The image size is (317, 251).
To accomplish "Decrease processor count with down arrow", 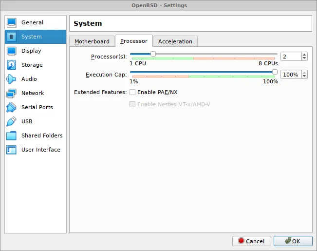I will click(x=304, y=59).
